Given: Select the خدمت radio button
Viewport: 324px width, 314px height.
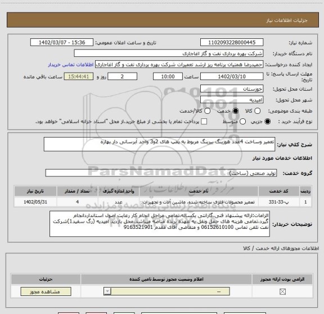Looking at the screenshot, I should pyautogui.click(x=236, y=111).
